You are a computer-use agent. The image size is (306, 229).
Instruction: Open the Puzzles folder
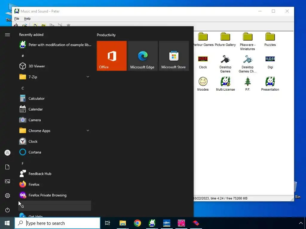(x=270, y=40)
